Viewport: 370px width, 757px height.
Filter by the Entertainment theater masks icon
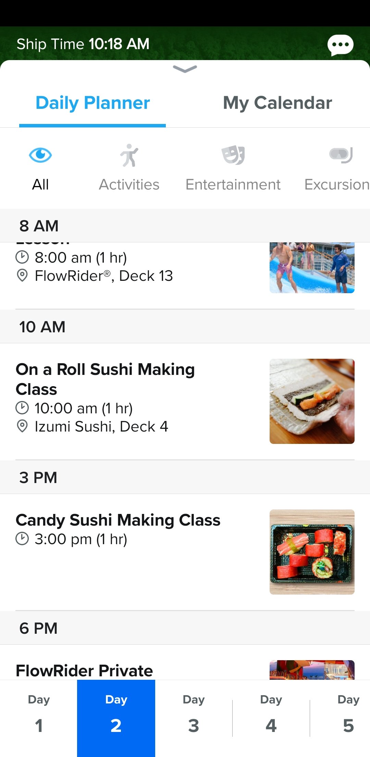click(x=233, y=155)
